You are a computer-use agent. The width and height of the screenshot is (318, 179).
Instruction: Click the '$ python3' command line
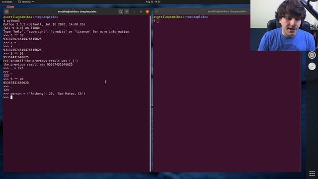click(x=11, y=21)
